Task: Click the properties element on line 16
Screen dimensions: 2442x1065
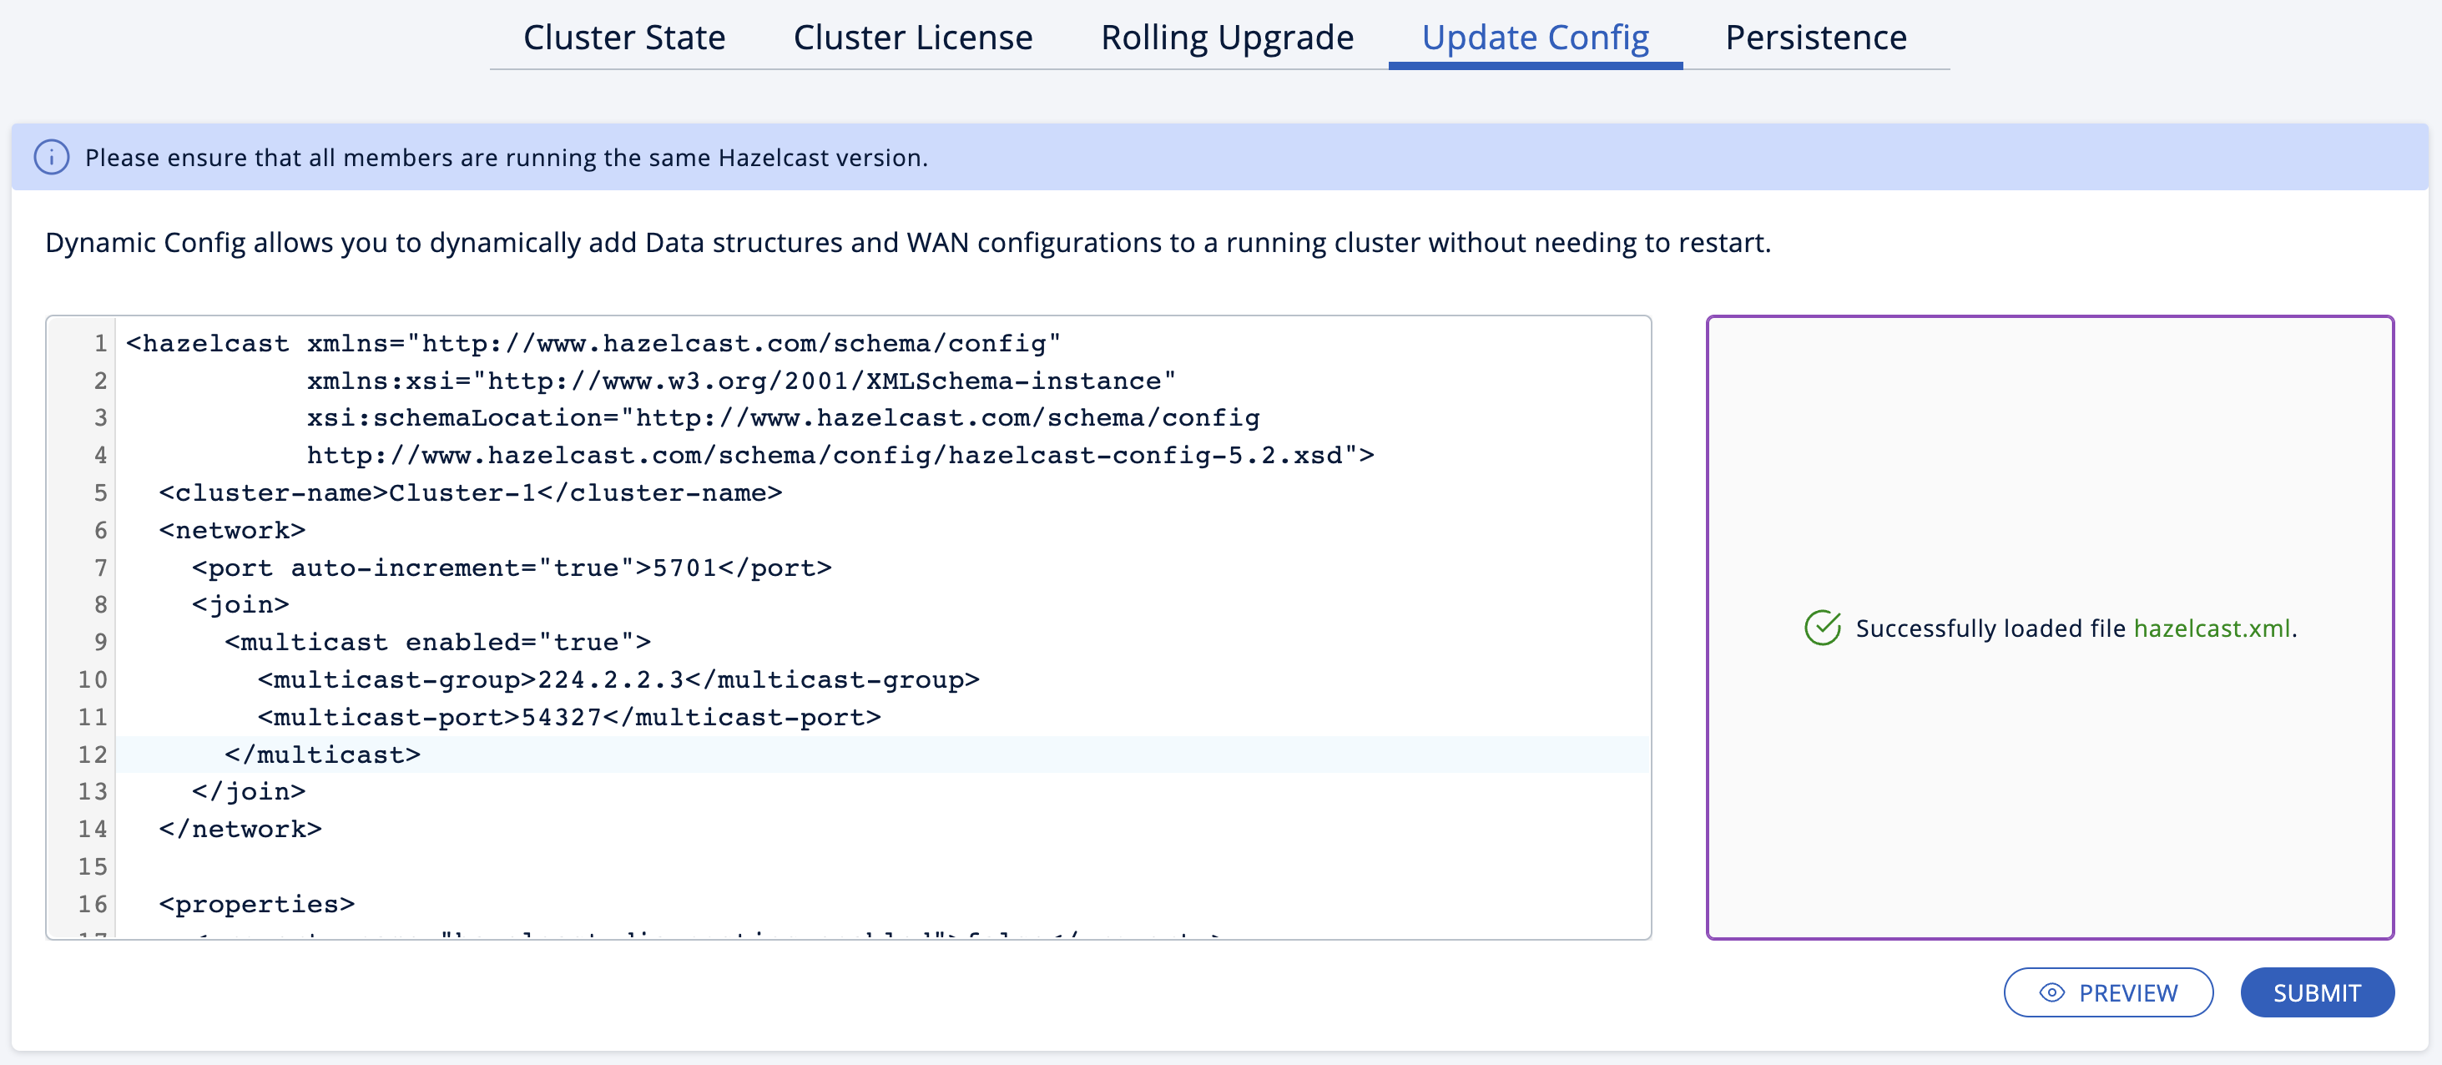Action: [x=256, y=904]
